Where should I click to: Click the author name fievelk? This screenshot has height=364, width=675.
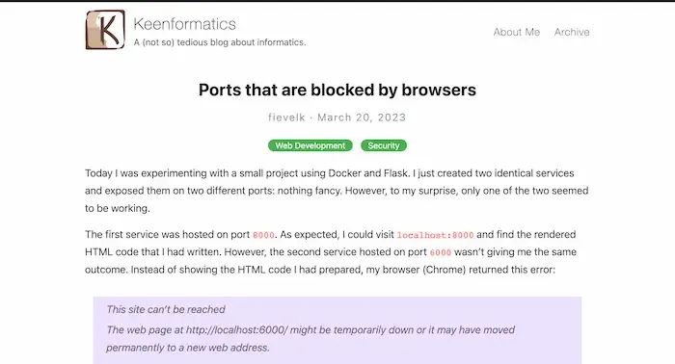pyautogui.click(x=286, y=117)
